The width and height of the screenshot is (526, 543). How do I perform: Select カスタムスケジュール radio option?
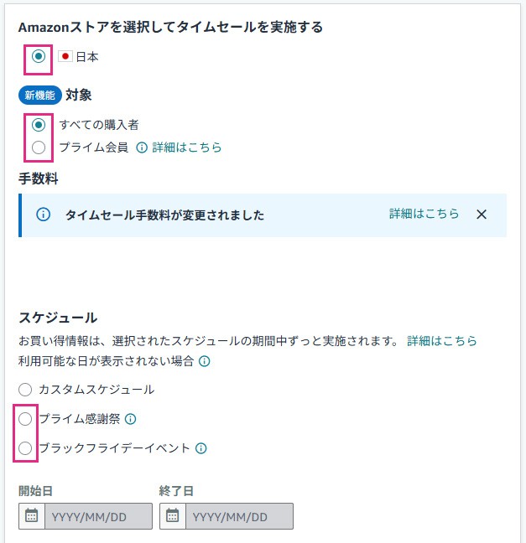[x=25, y=390]
